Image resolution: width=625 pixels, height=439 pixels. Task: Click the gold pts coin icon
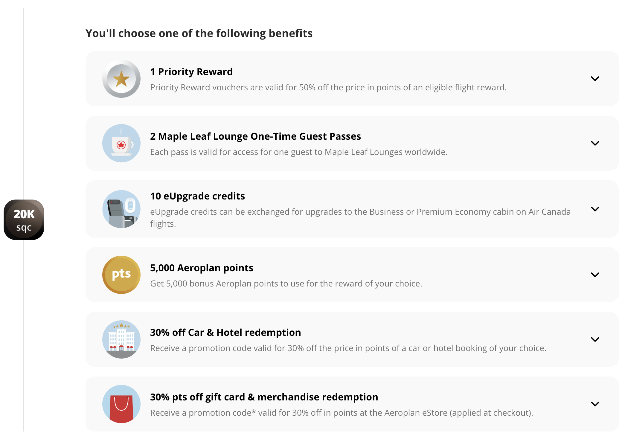121,275
